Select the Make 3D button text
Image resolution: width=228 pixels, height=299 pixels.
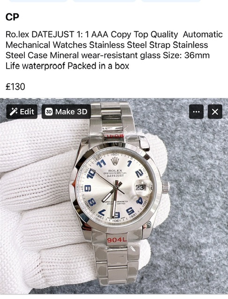click(x=71, y=112)
